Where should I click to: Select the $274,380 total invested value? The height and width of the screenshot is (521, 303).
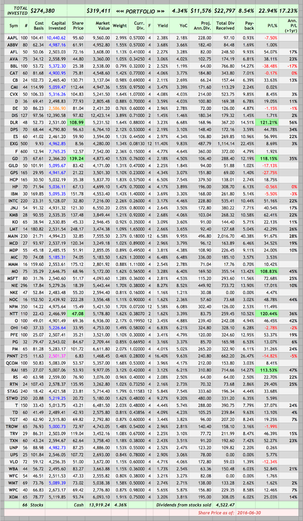pos(42,11)
